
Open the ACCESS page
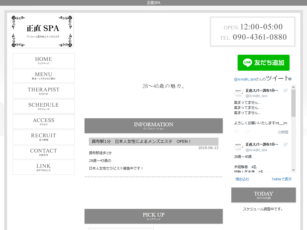[x=44, y=121]
